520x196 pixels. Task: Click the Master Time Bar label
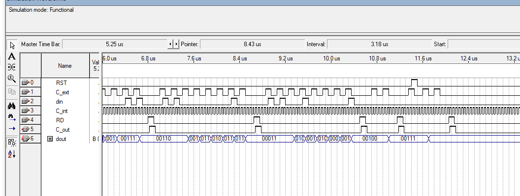pyautogui.click(x=41, y=44)
